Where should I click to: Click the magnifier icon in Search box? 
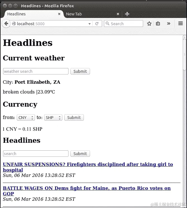click(x=107, y=24)
